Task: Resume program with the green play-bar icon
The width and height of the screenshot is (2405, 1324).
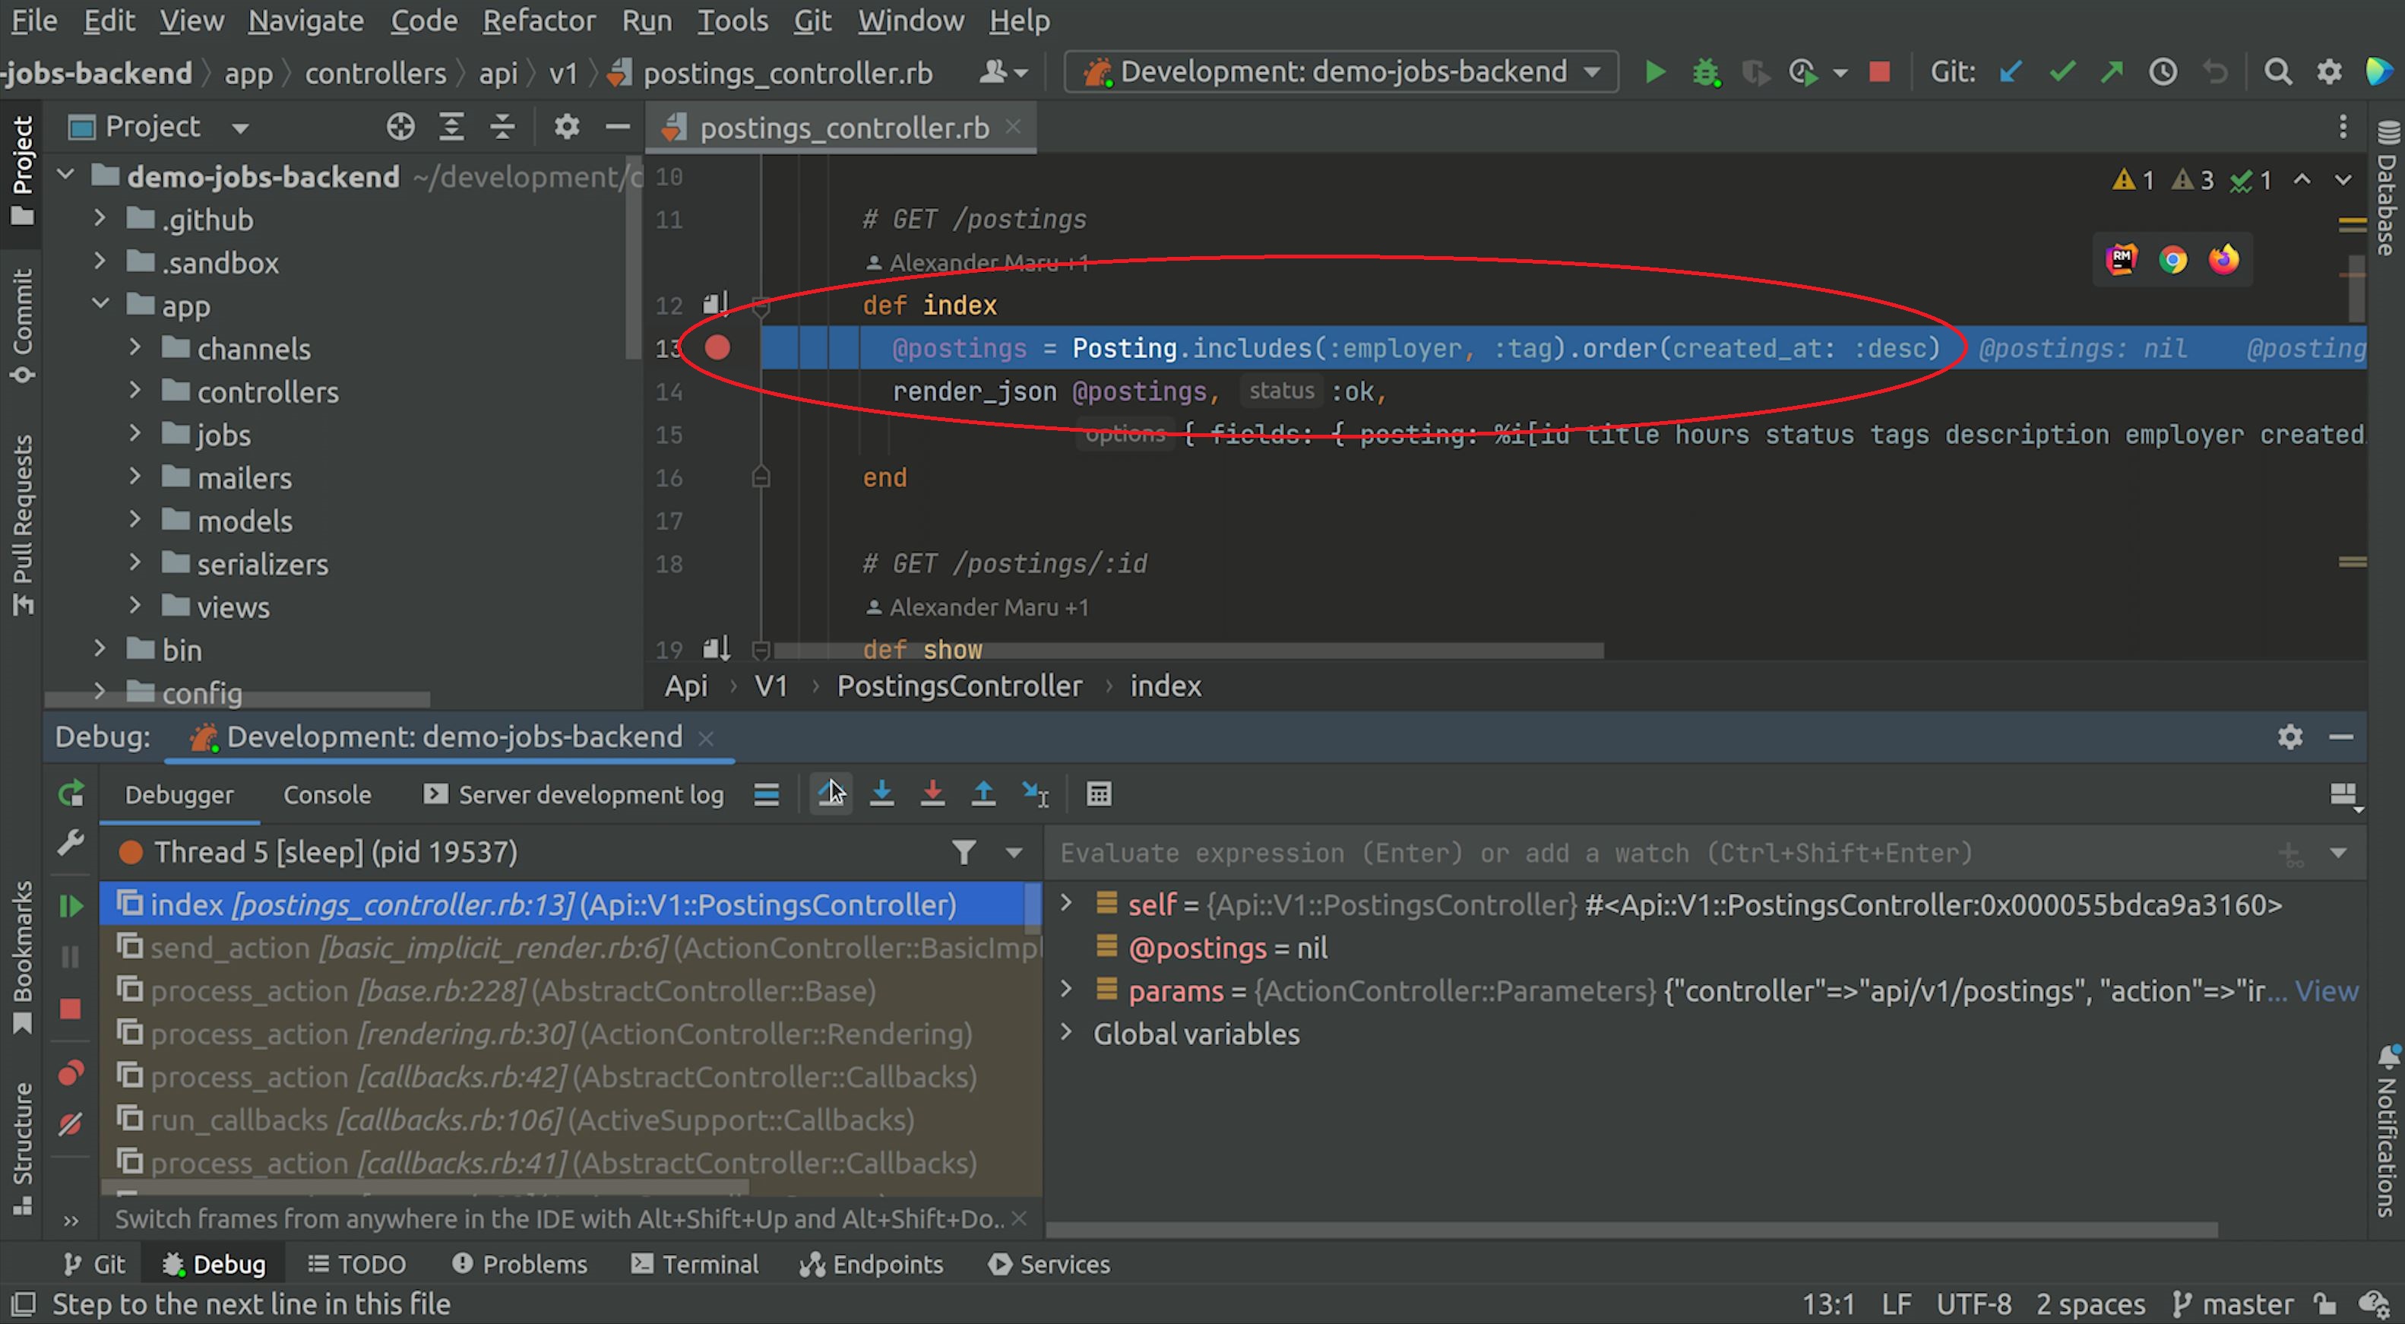Action: (x=71, y=904)
